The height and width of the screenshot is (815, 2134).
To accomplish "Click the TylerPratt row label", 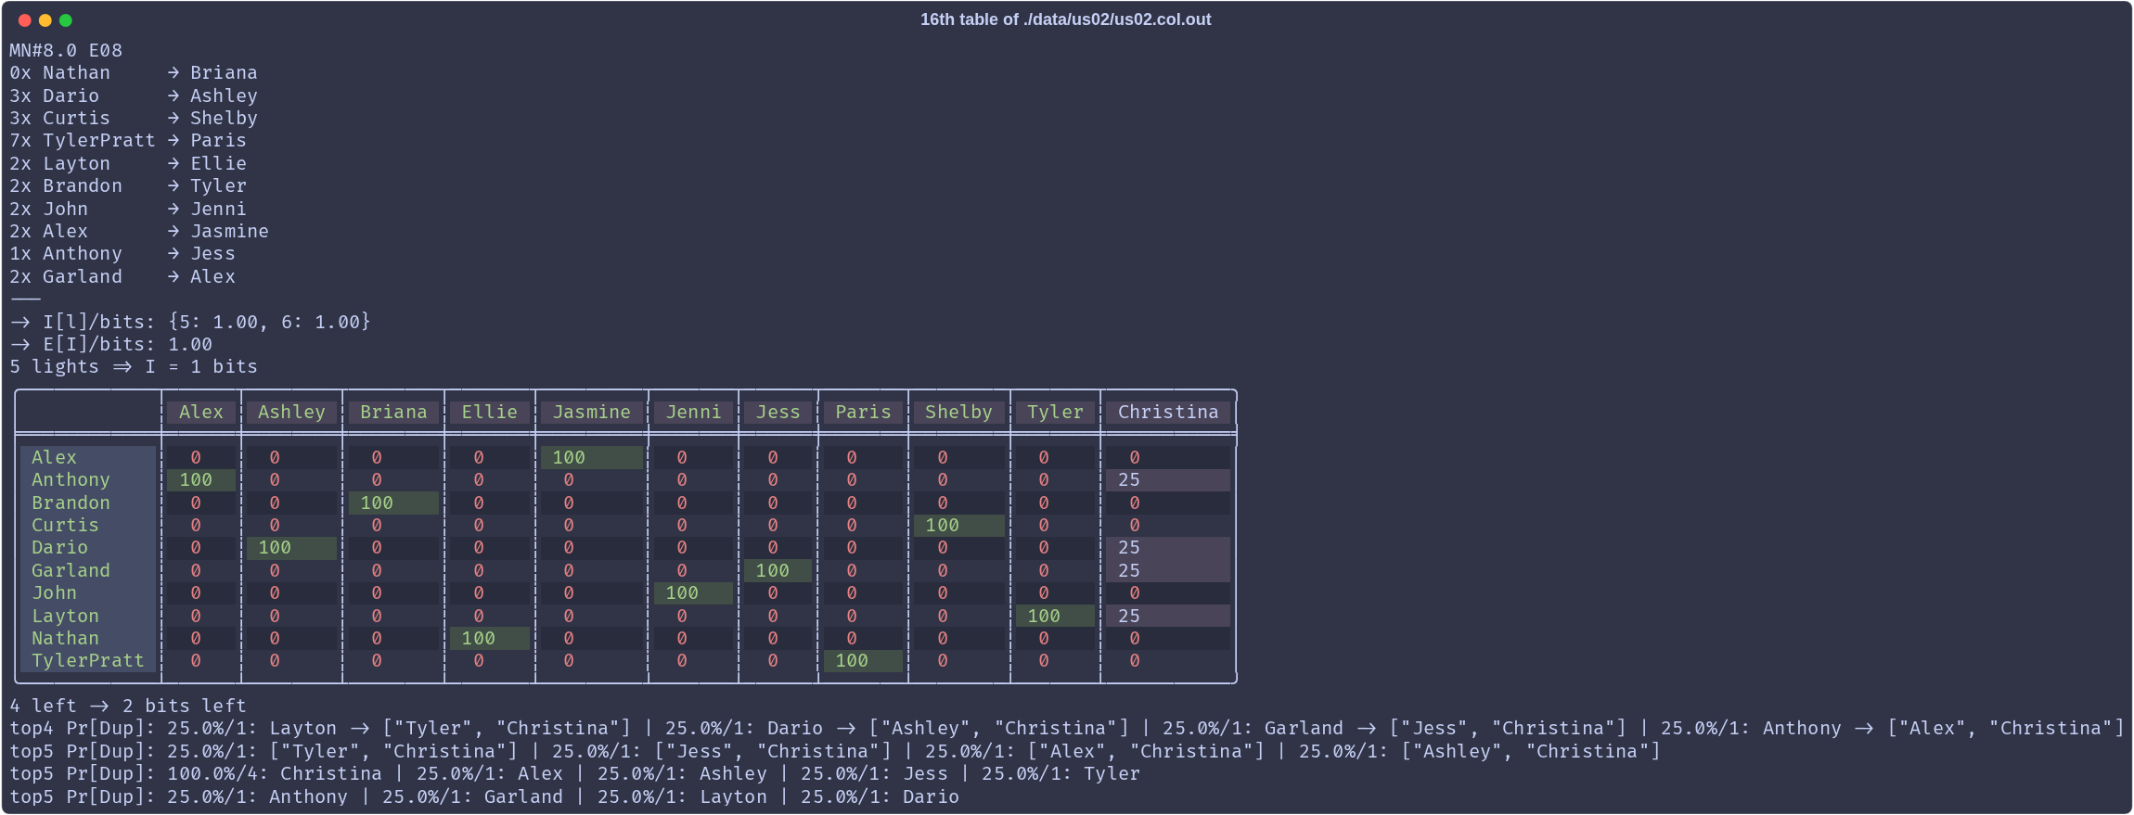I will pyautogui.click(x=88, y=660).
